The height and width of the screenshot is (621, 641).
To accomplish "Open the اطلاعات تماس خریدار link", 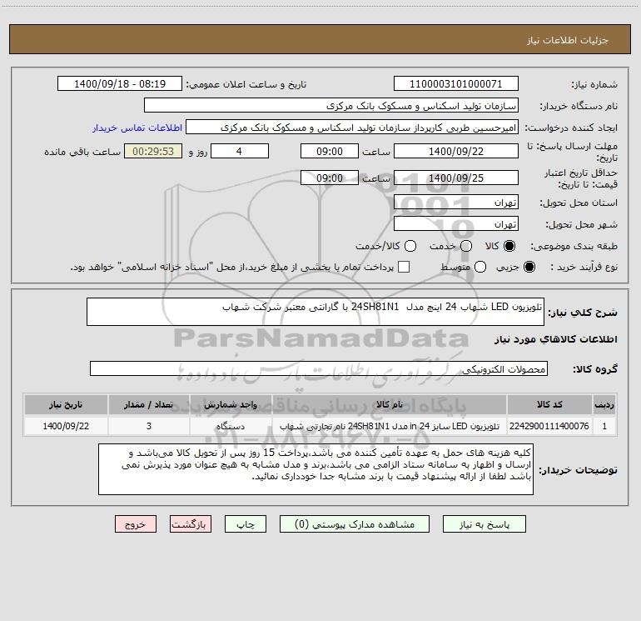I will point(137,128).
